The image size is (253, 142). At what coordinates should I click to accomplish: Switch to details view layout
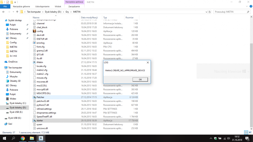246,132
